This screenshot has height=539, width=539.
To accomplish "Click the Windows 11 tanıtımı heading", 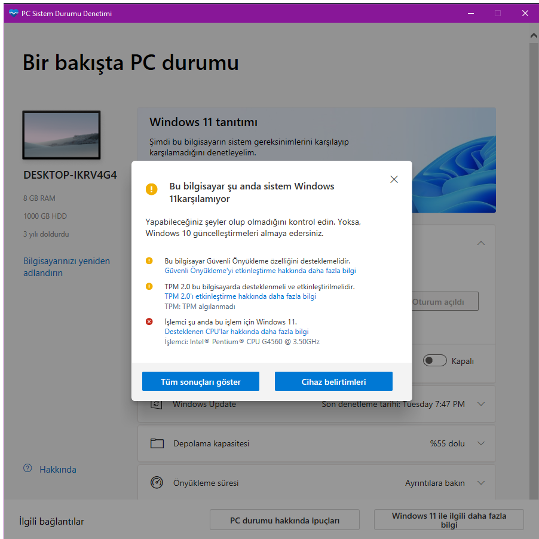I will pyautogui.click(x=203, y=122).
